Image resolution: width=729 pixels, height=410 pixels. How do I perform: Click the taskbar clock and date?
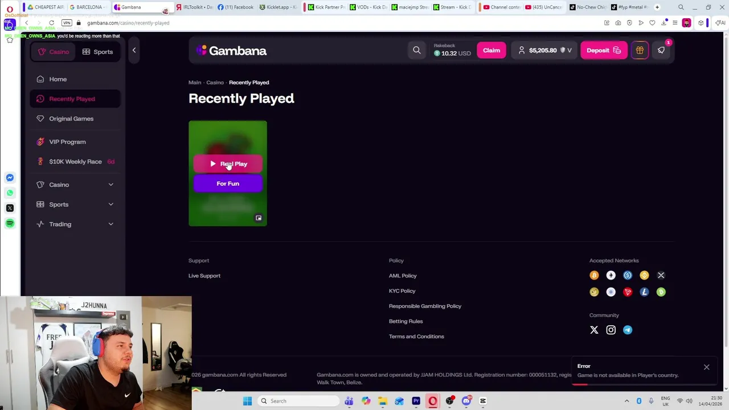[708, 401]
